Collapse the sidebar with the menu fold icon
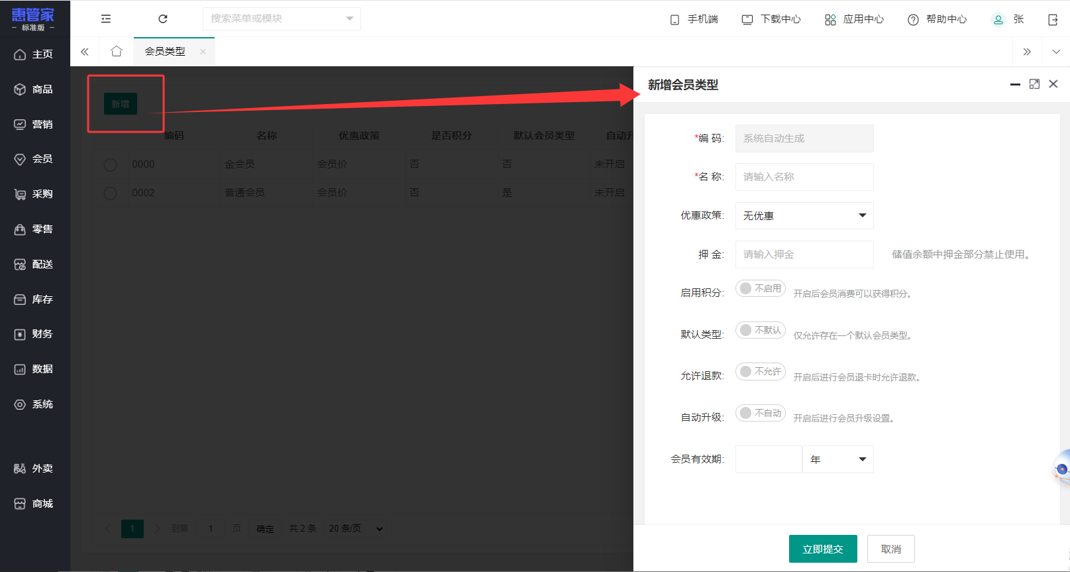This screenshot has width=1070, height=572. [x=106, y=19]
